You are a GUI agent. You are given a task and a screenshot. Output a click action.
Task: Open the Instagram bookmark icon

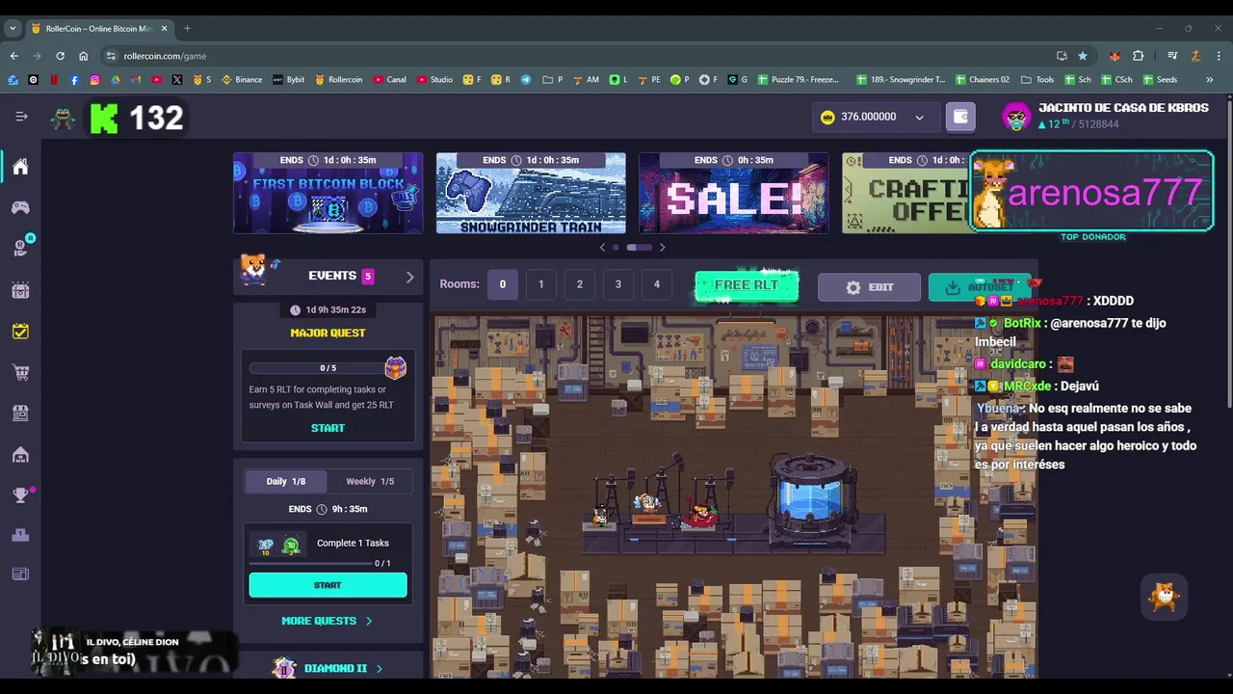pos(94,80)
